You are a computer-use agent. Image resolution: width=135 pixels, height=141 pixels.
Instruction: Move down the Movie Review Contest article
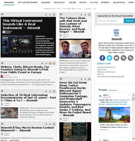pos(46,124)
